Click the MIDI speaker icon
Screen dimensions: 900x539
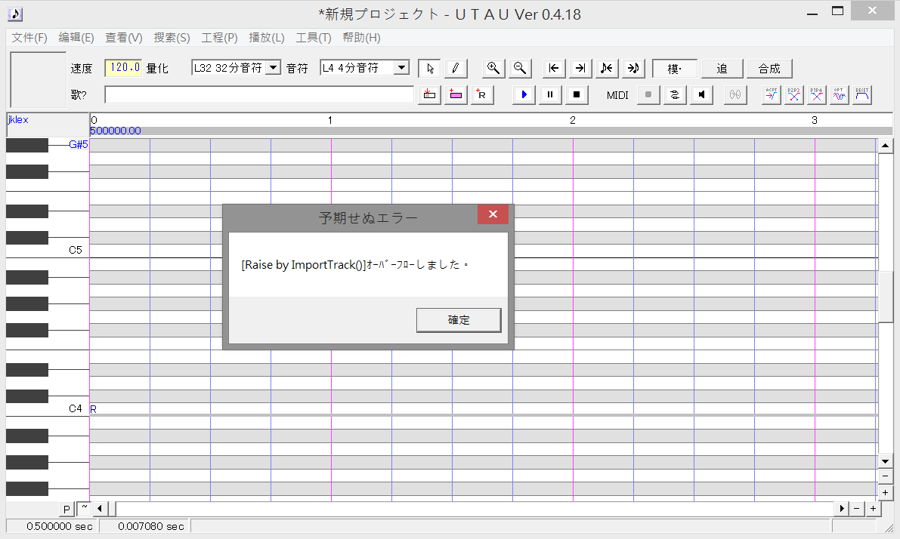pos(701,94)
